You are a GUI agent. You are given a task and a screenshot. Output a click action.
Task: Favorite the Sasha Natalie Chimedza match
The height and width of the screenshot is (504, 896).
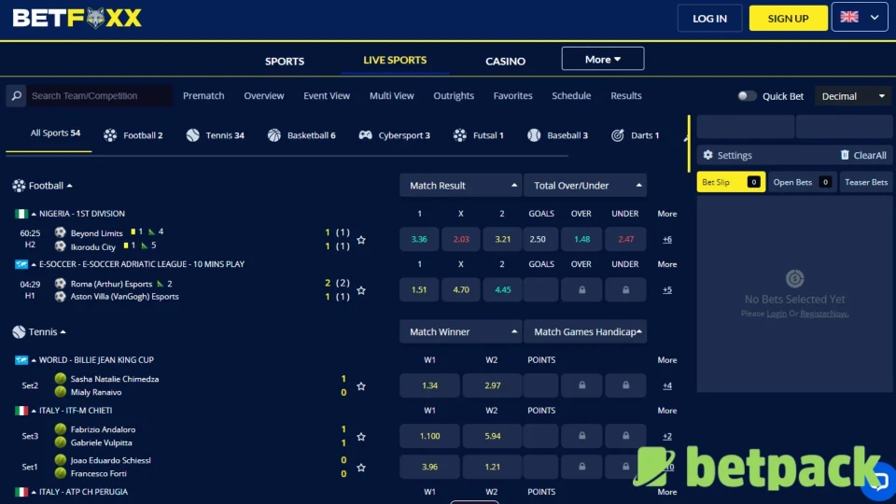[x=361, y=386]
